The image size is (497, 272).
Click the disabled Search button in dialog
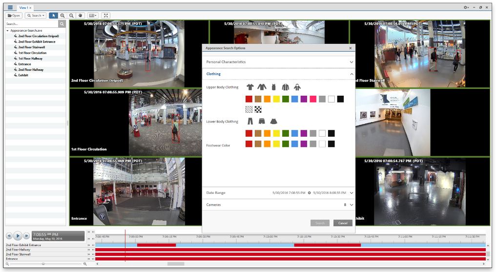click(x=320, y=223)
